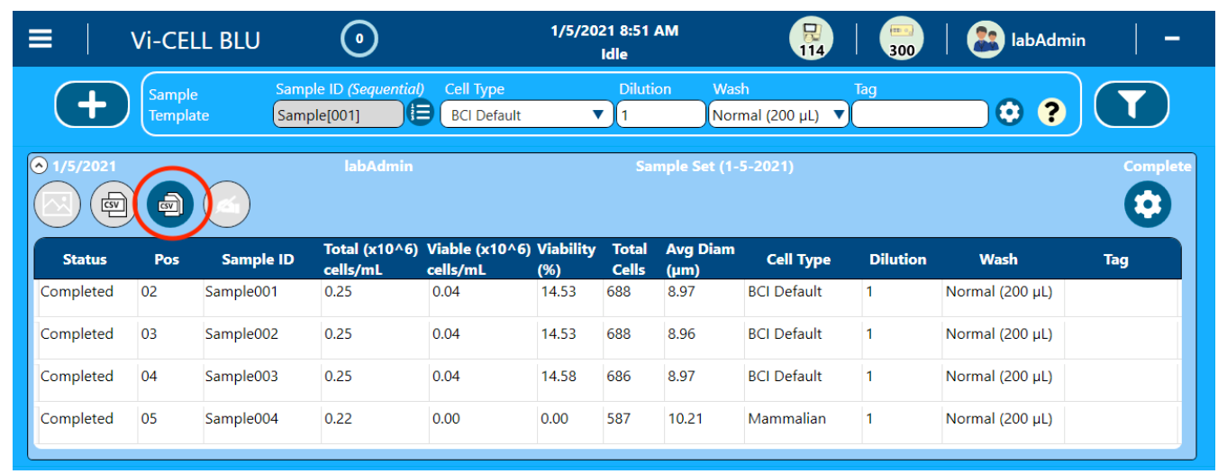Image resolution: width=1227 pixels, height=474 pixels.
Task: Click the Wash column header in table
Action: 998,260
